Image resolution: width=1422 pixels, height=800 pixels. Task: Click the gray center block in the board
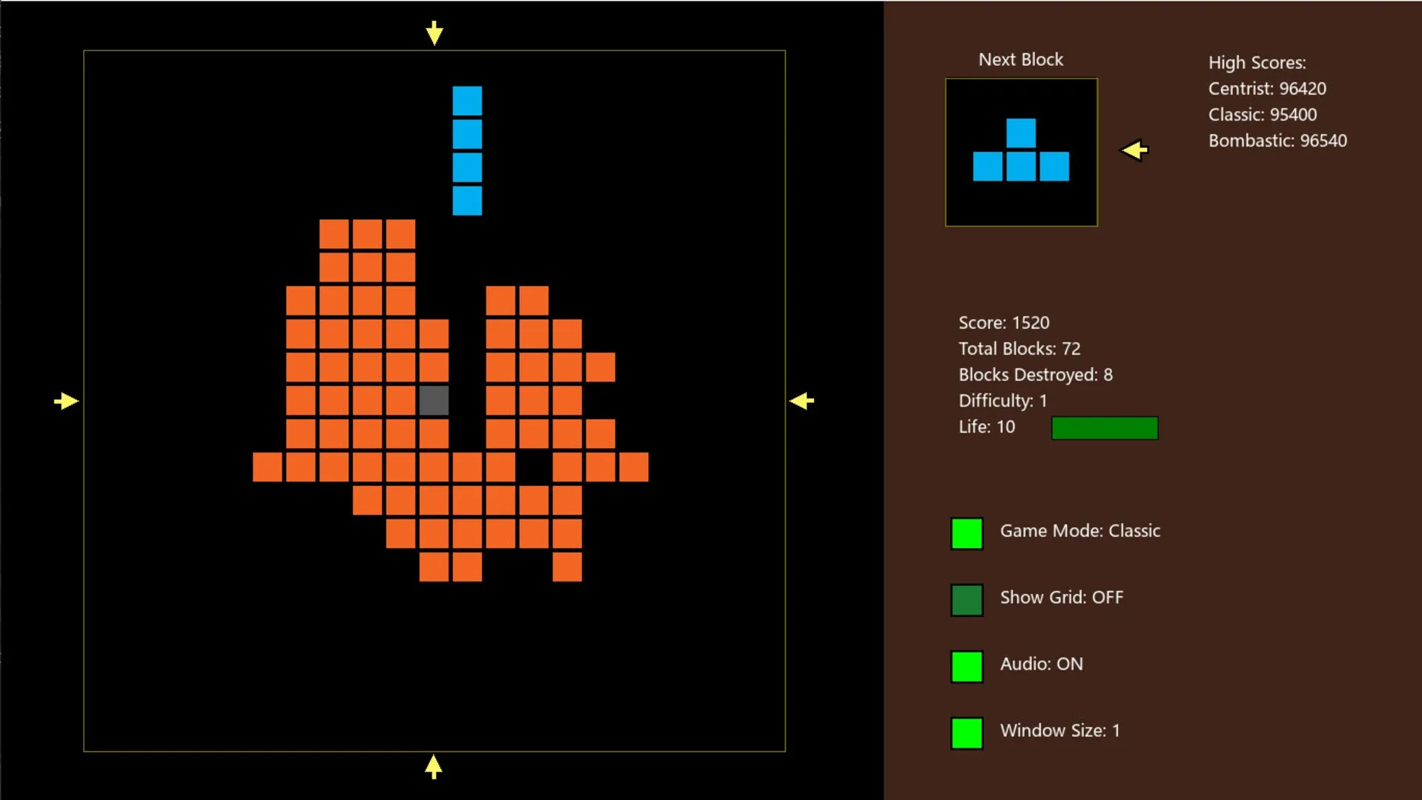434,400
